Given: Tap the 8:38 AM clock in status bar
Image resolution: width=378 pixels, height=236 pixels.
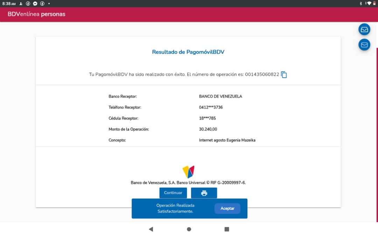Looking at the screenshot, I should click(9, 3).
